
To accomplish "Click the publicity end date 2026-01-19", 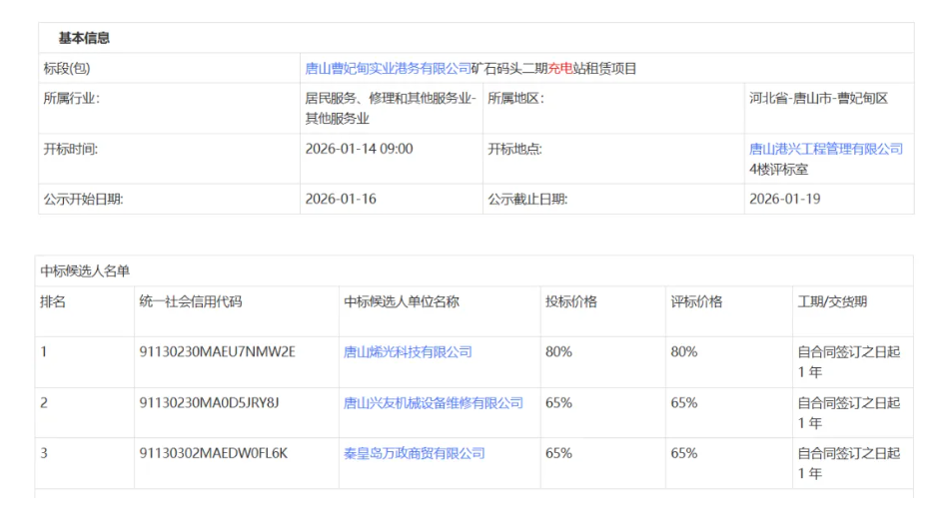I will (785, 199).
